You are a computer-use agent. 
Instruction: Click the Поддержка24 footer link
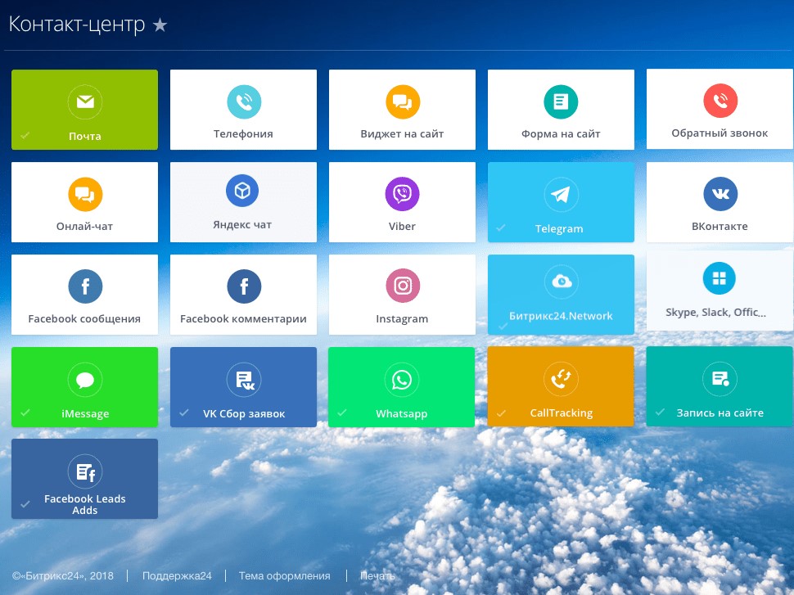pyautogui.click(x=177, y=576)
